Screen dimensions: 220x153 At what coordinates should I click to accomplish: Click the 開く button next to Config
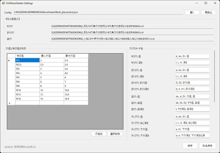[192, 12]
